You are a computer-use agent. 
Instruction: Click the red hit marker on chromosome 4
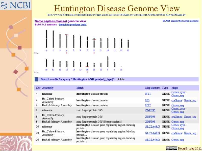tap(67, 35)
